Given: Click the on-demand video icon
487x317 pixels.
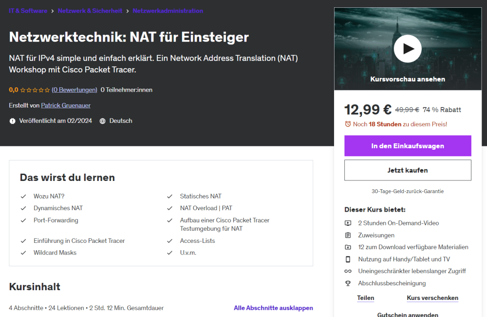Looking at the screenshot, I should [x=348, y=223].
